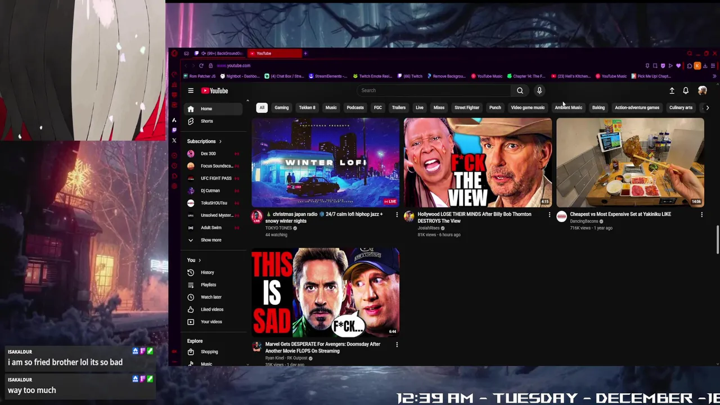Open the Yakiniku LIKE video thumbnail
This screenshot has width=720, height=405.
(x=630, y=163)
